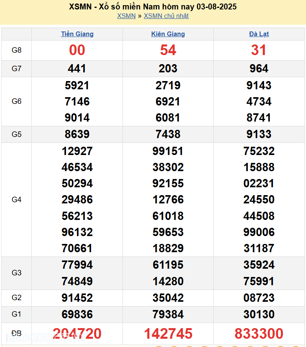Open the Đà Lạt province link
This screenshot has height=347, width=306.
259,34
